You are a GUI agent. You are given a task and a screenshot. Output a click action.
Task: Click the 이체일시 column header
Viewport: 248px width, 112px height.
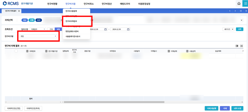pos(154,51)
